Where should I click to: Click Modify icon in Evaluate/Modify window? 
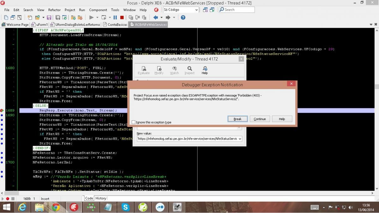pos(159,70)
